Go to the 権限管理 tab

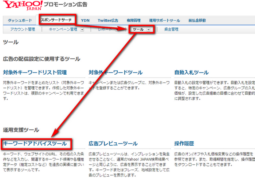134,20
